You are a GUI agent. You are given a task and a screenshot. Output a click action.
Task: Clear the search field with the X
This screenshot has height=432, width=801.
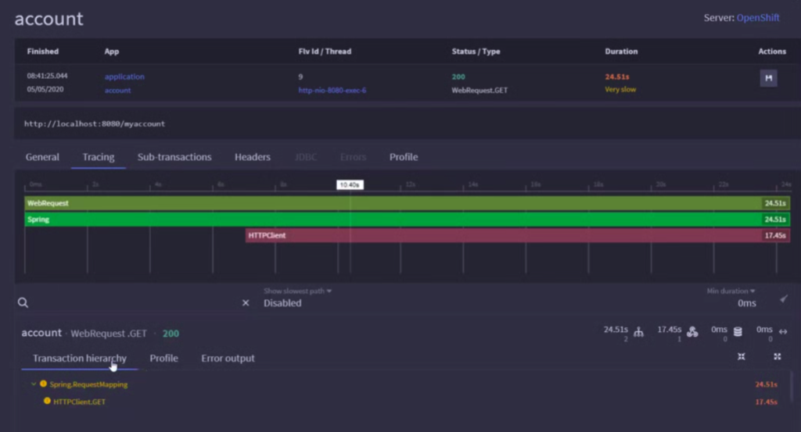coord(246,302)
